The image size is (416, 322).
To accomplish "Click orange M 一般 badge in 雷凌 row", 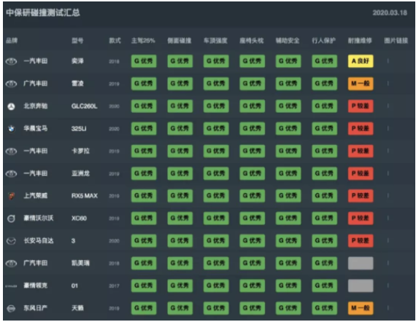I will [x=361, y=84].
